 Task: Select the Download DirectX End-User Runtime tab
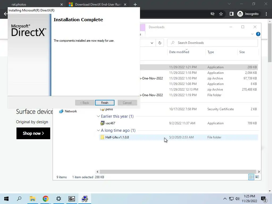tap(98, 4)
